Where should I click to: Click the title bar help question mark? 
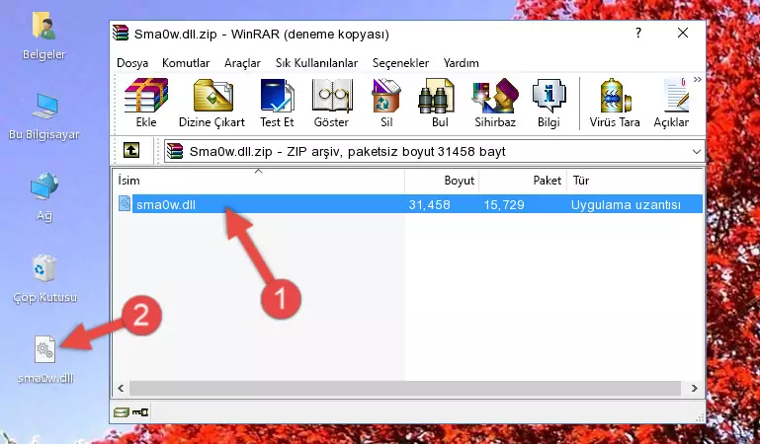click(638, 33)
